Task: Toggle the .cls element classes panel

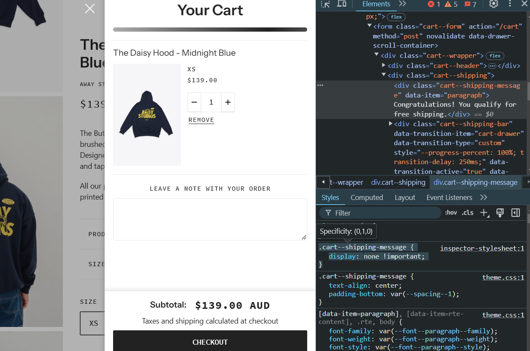Action: tap(468, 213)
